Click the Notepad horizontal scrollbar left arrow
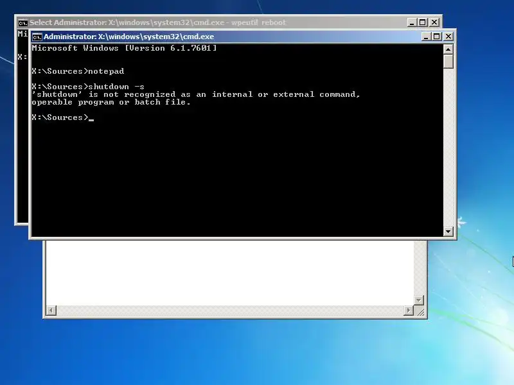 coord(51,310)
